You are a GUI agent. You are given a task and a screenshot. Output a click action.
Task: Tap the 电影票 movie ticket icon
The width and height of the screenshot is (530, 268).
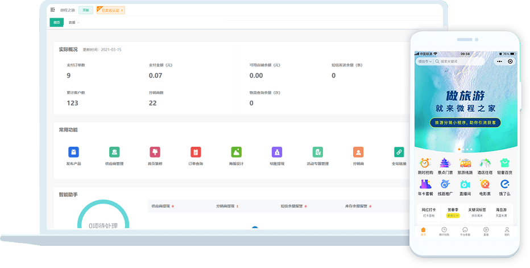[x=485, y=184]
